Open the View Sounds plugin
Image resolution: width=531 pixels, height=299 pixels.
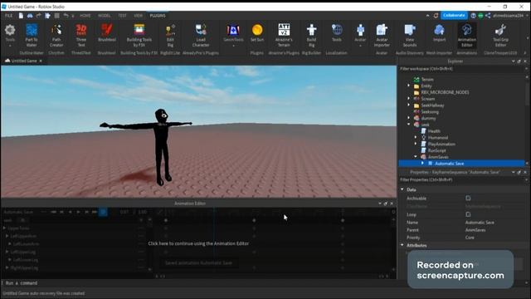click(x=410, y=36)
